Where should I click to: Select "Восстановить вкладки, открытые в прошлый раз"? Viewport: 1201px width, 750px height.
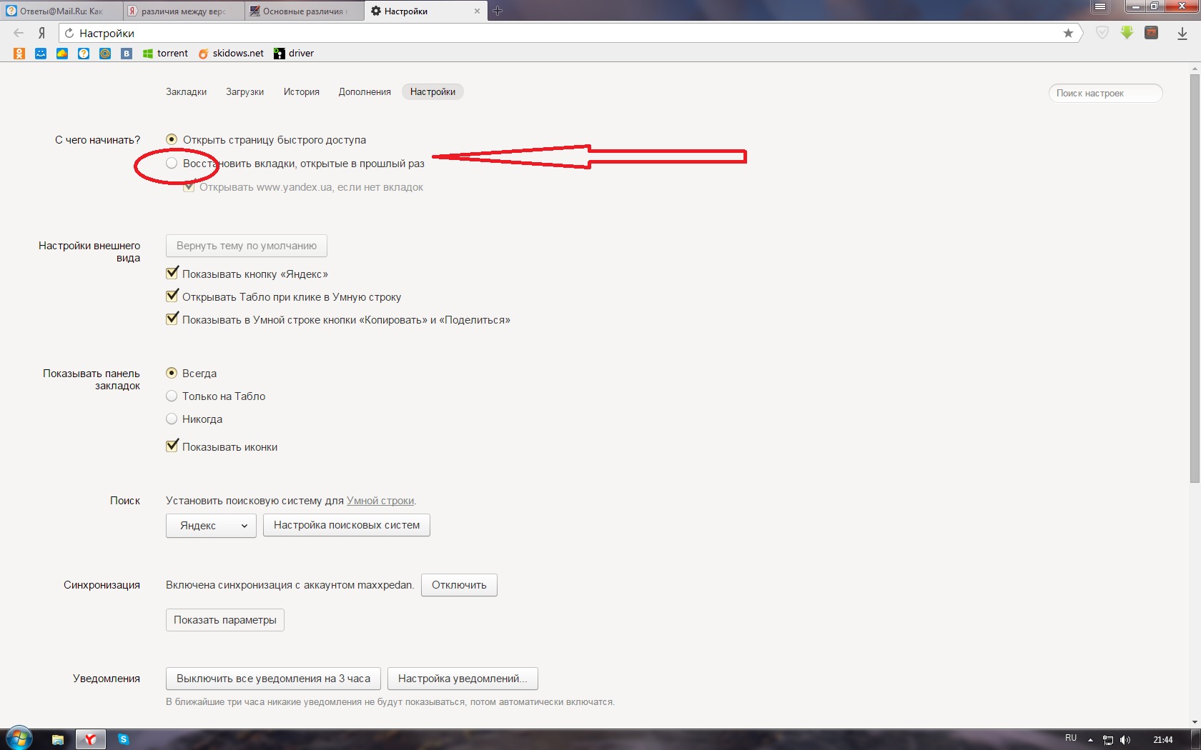tap(172, 163)
